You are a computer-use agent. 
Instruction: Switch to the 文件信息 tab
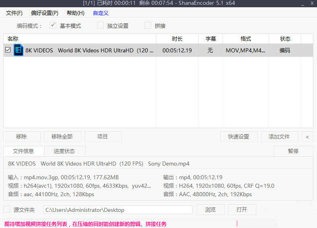point(24,151)
